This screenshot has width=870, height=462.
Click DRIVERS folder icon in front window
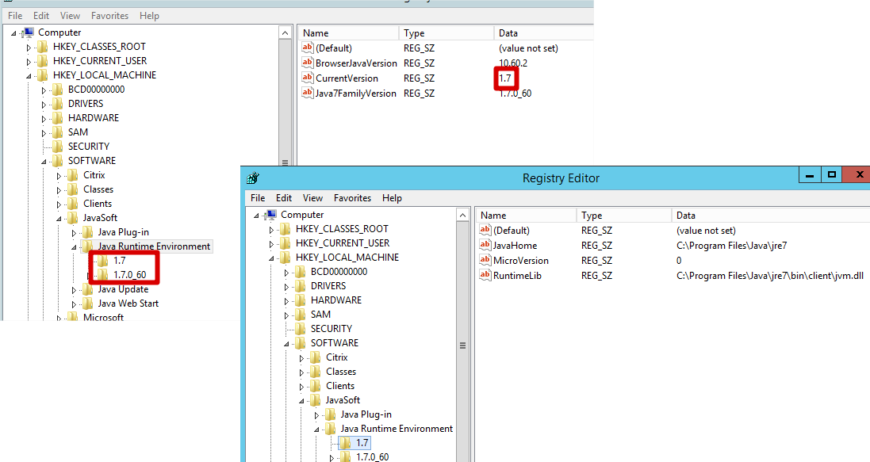tap(300, 286)
